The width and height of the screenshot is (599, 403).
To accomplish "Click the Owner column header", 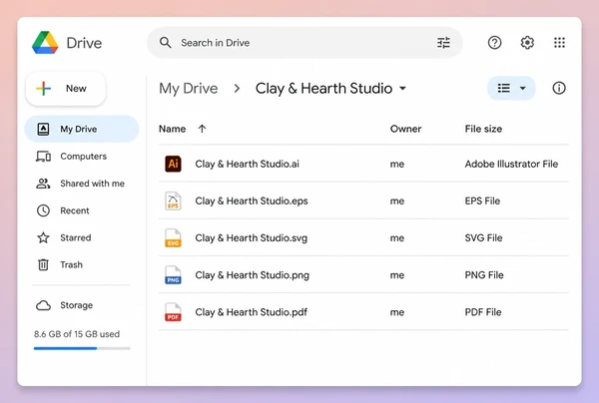I will [x=405, y=129].
